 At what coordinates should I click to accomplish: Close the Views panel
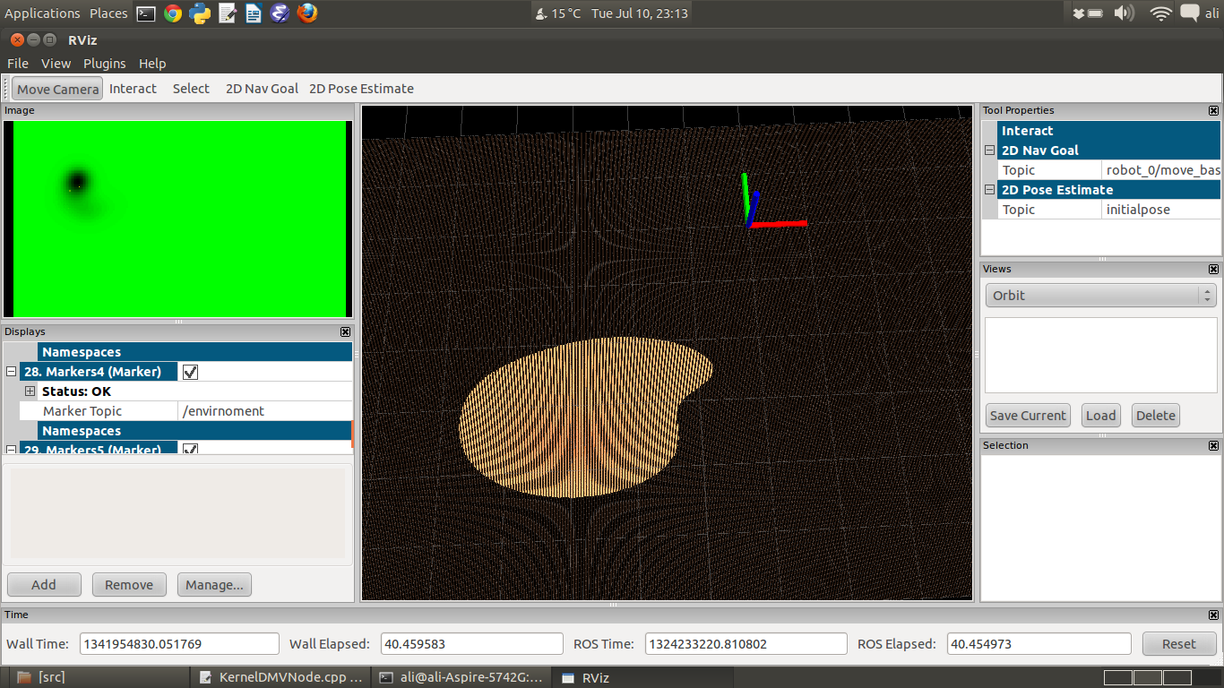coord(1213,269)
